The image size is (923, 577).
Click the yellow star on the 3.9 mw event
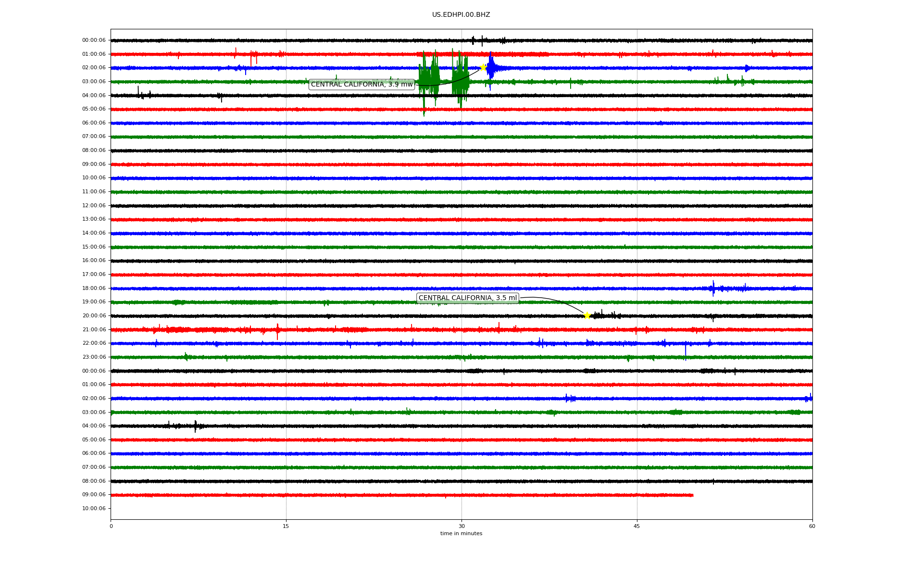point(483,67)
